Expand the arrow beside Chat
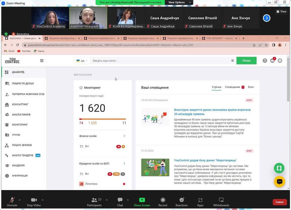 pos(128,200)
